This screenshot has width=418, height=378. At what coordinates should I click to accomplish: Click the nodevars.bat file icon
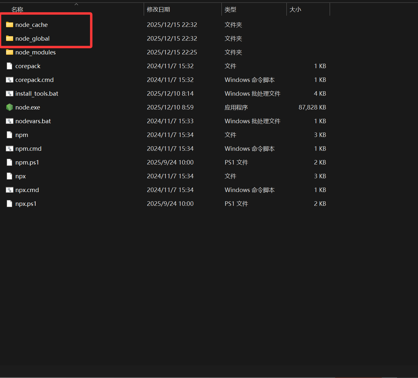[10, 121]
